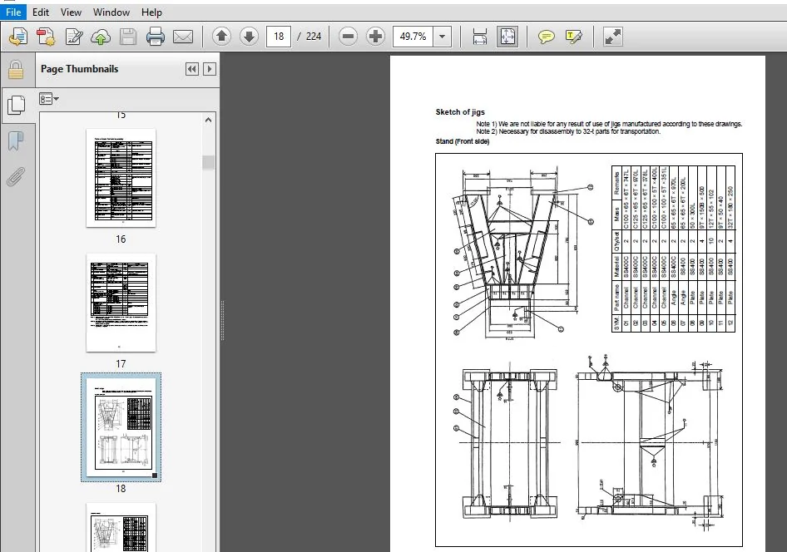The height and width of the screenshot is (552, 787).
Task: Click the thumbnail panel scrollbar handle
Action: click(208, 162)
